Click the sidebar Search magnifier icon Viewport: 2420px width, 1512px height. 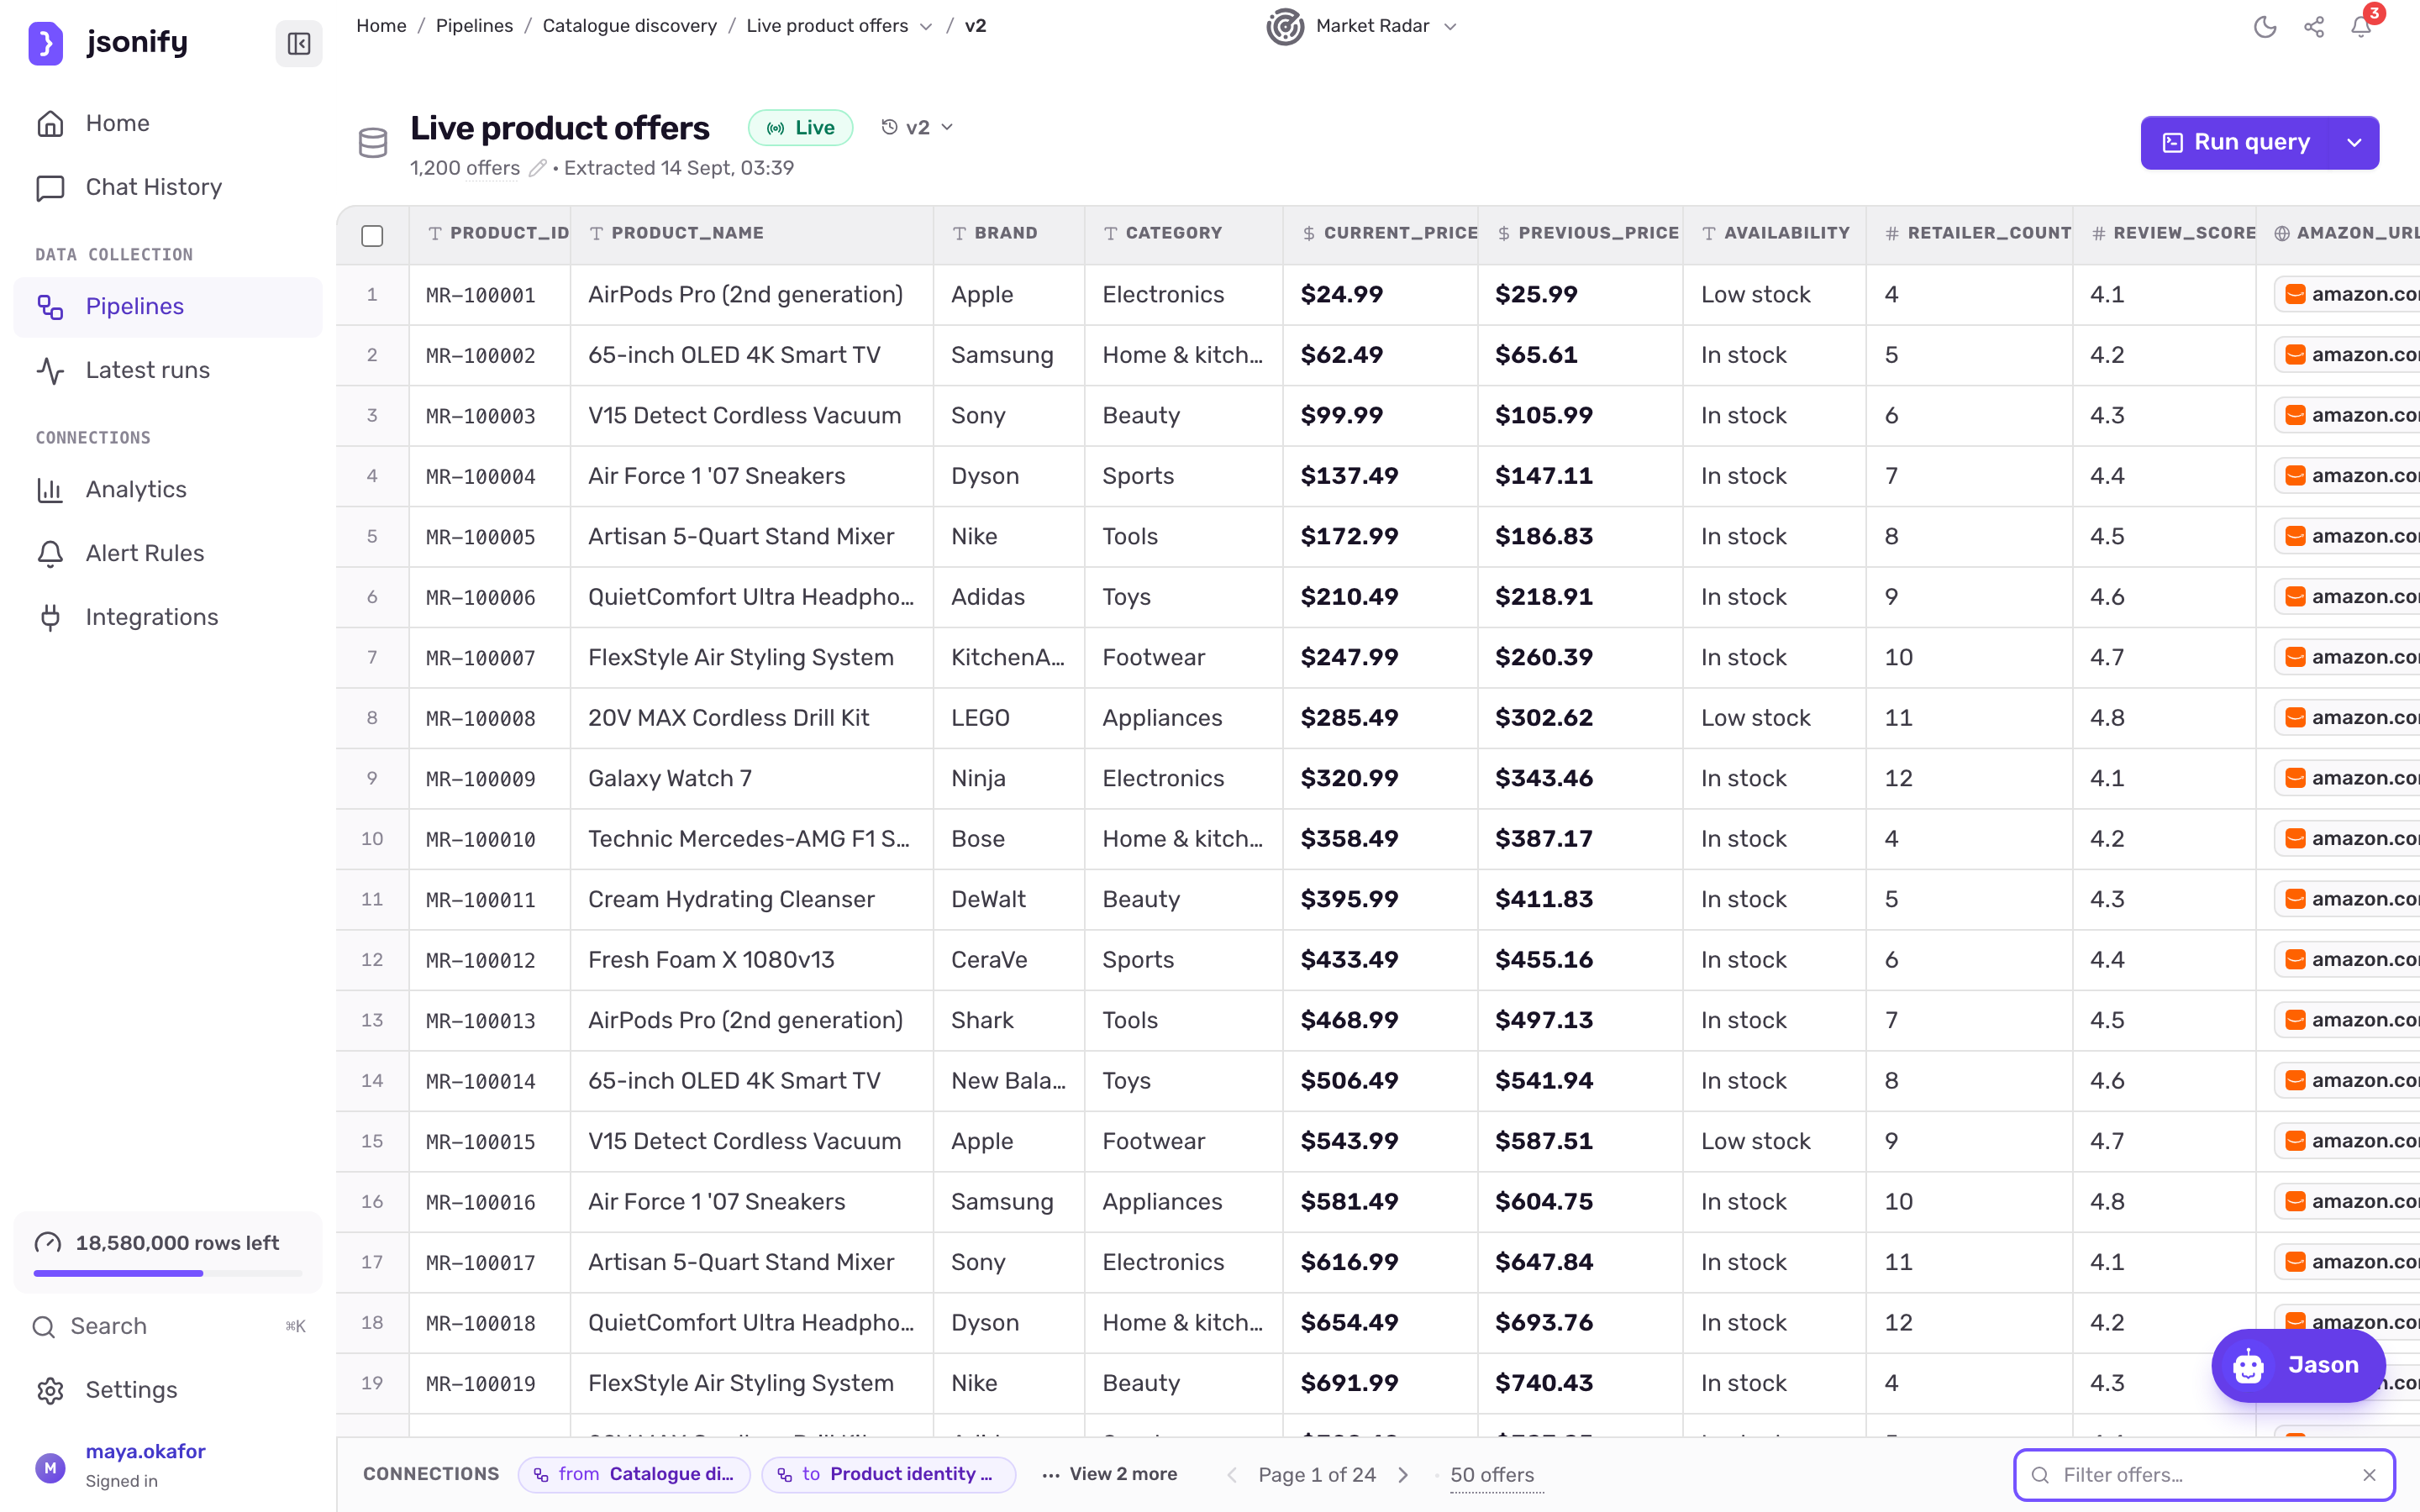click(x=44, y=1327)
